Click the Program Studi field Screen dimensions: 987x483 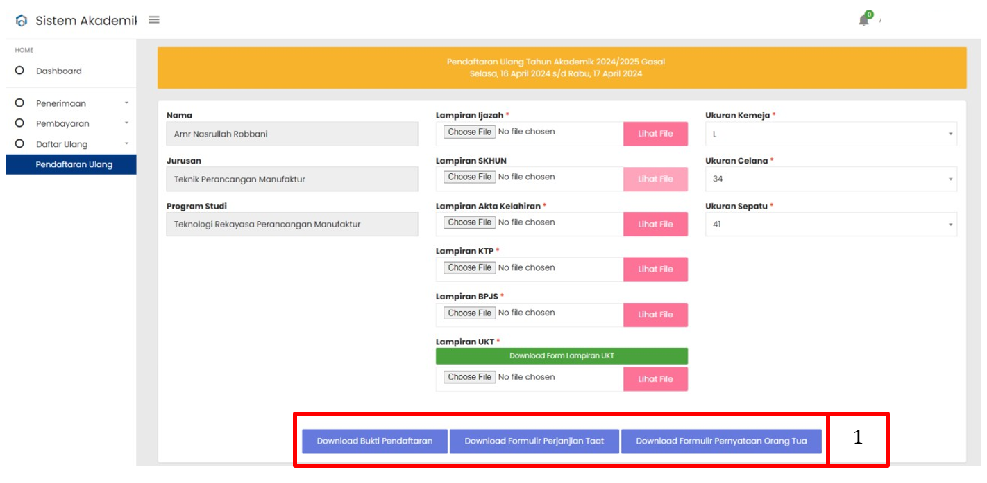[292, 224]
